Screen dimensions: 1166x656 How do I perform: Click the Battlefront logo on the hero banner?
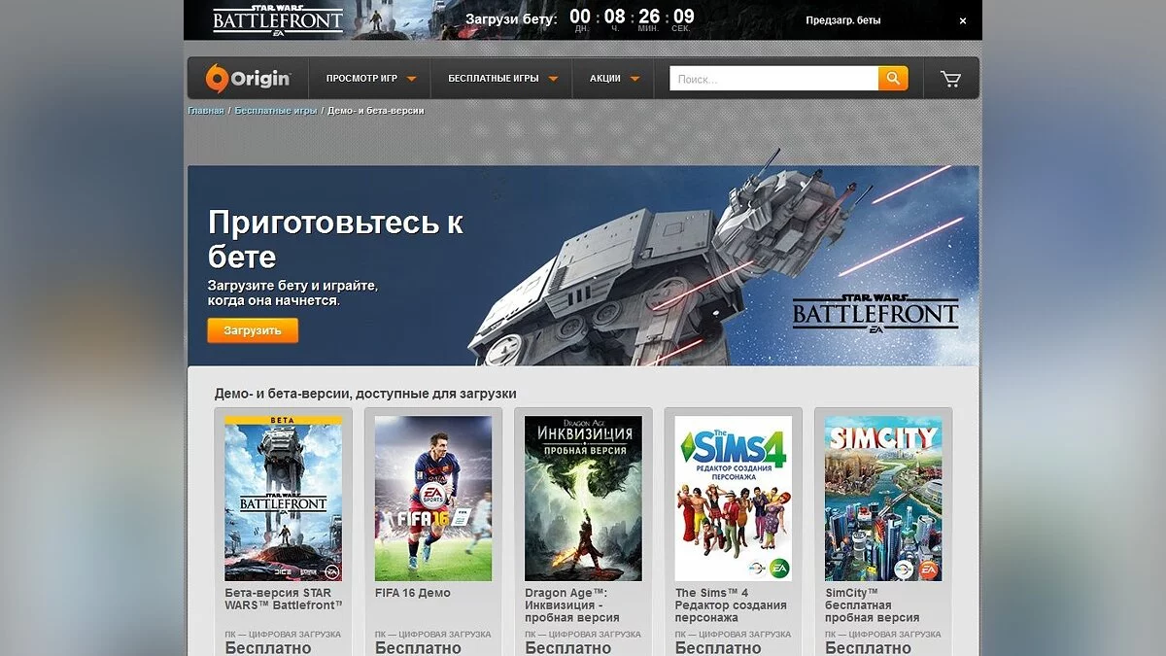[x=875, y=313]
